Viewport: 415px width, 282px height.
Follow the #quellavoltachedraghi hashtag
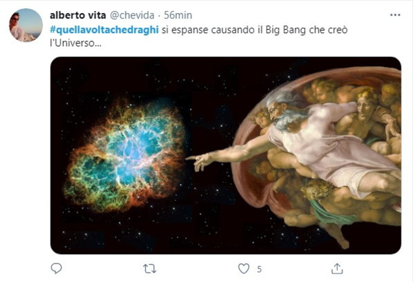[104, 30]
